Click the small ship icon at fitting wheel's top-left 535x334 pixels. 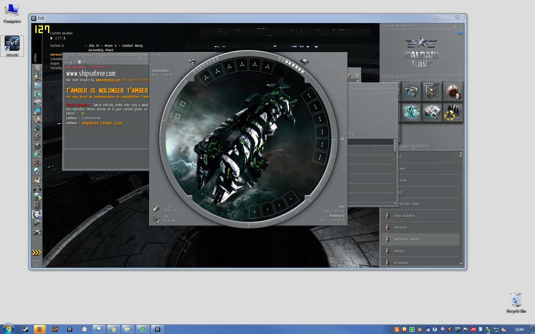click(x=192, y=62)
